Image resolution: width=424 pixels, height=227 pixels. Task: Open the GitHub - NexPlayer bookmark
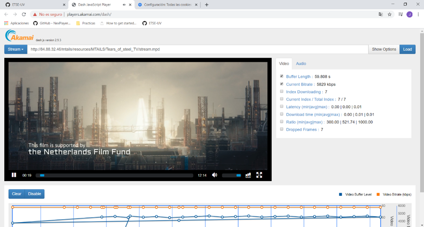52,23
